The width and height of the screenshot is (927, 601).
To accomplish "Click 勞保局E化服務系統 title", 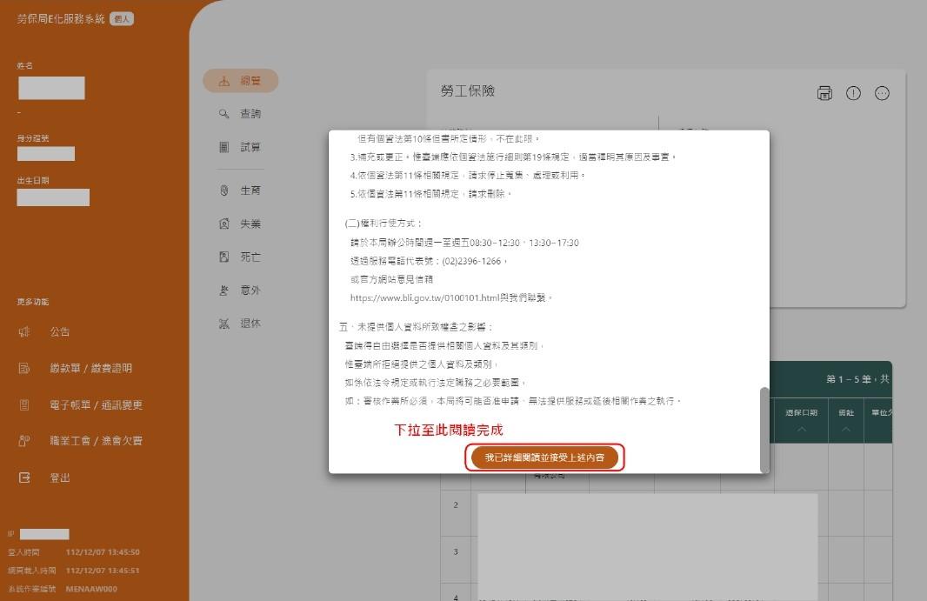I will (x=61, y=19).
